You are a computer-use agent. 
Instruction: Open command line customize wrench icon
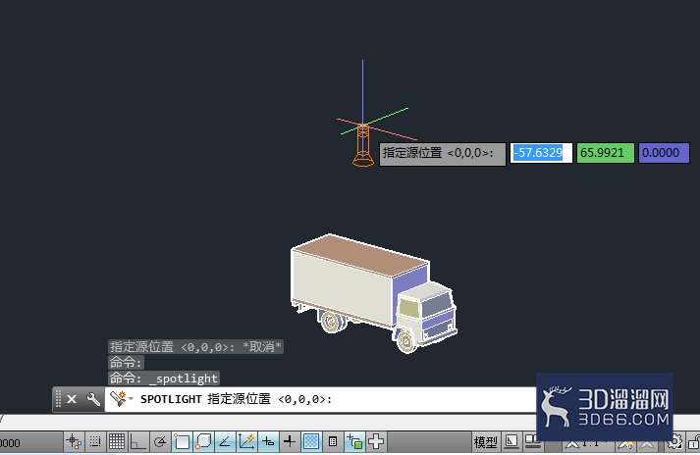click(x=93, y=399)
